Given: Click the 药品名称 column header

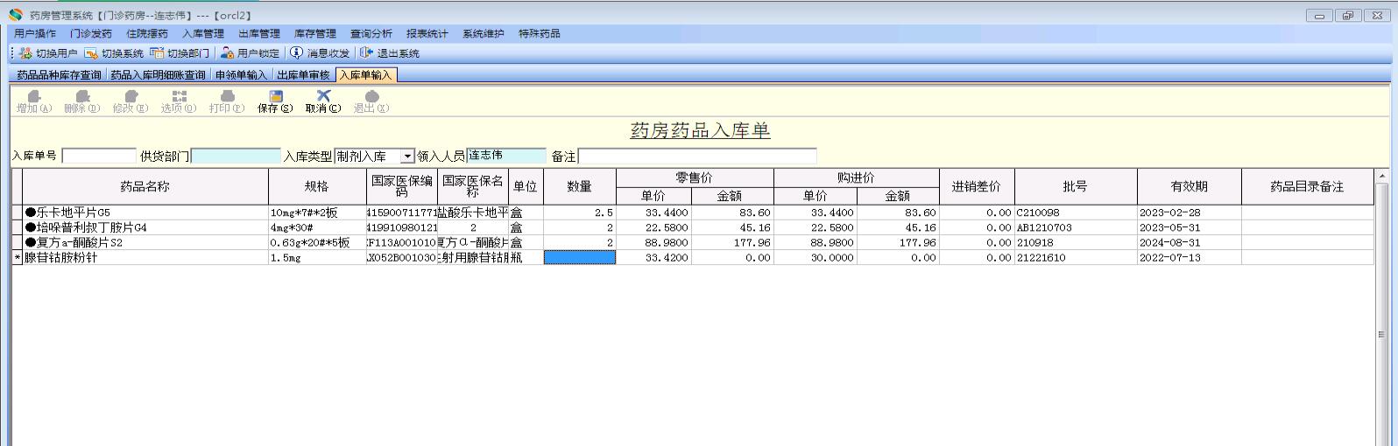Looking at the screenshot, I should tap(145, 186).
